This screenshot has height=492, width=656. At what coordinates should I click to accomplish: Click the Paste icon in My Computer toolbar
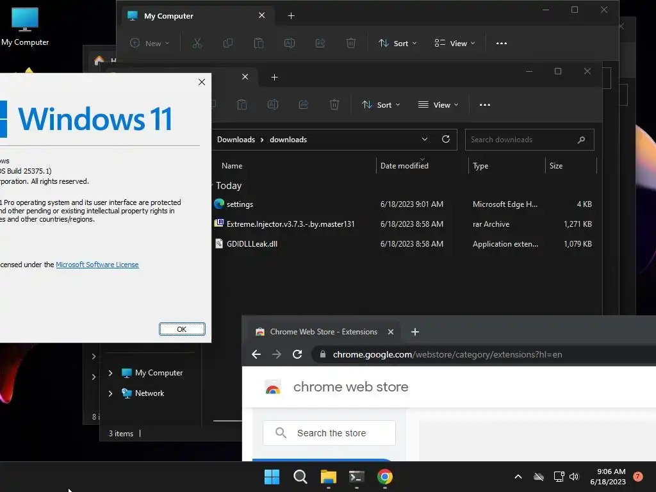259,43
